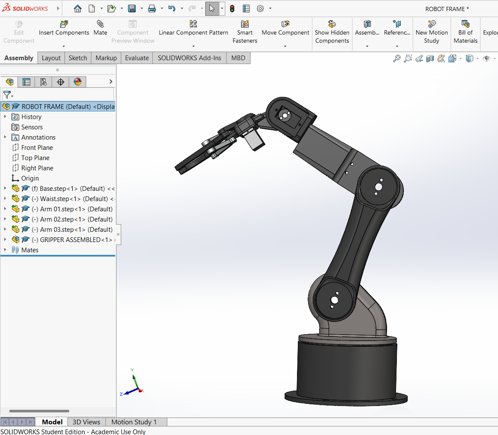Click the Mate tool icon
The height and width of the screenshot is (435, 498).
point(100,24)
